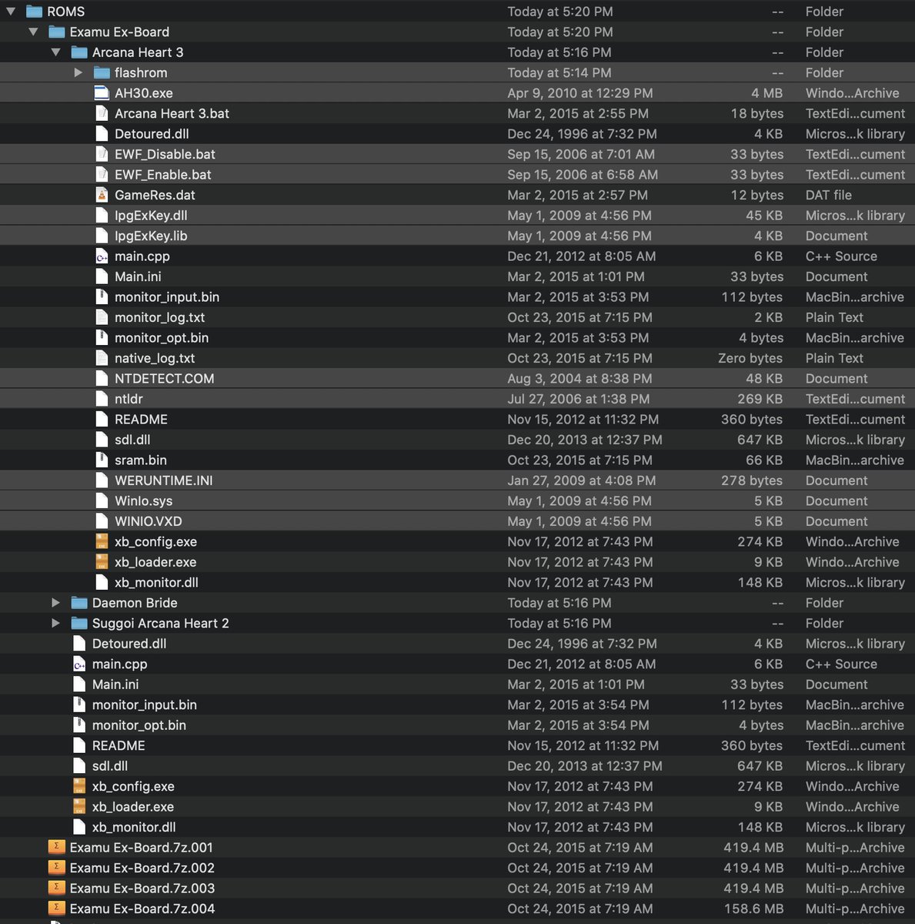Collapse the Arcana Heart 3 folder triangle
This screenshot has height=924, width=915.
(x=55, y=52)
